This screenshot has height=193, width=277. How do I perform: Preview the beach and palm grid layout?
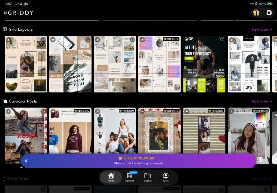tap(98, 40)
